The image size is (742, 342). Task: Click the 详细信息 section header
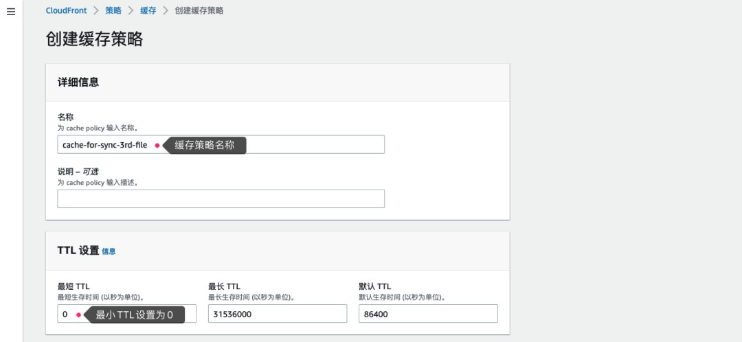78,82
